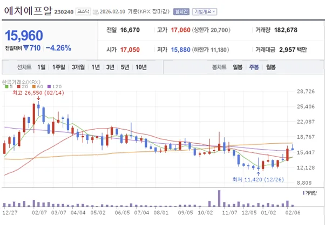Click the green 5 moving-average legend swatch
Viewport: 325px width, 225px height.
(x=6, y=87)
